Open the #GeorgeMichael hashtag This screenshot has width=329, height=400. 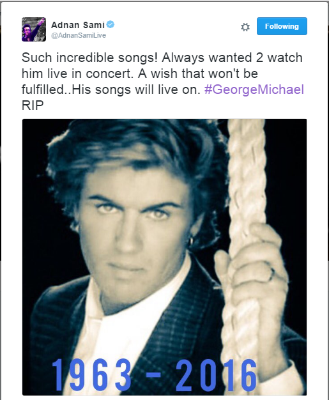click(254, 89)
